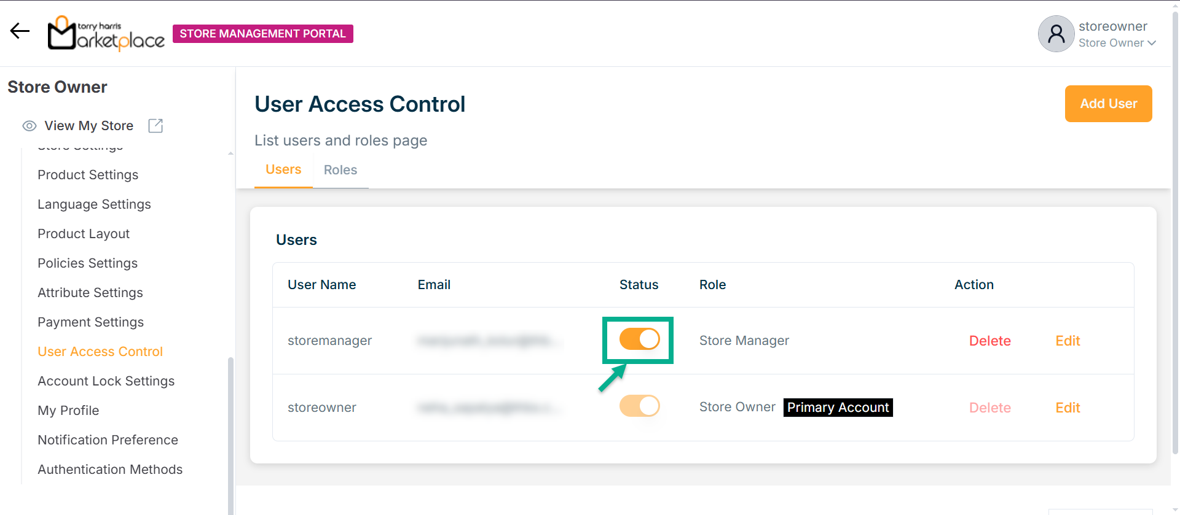1180x515 pixels.
Task: Go to Account Lock Settings
Action: [x=106, y=381]
